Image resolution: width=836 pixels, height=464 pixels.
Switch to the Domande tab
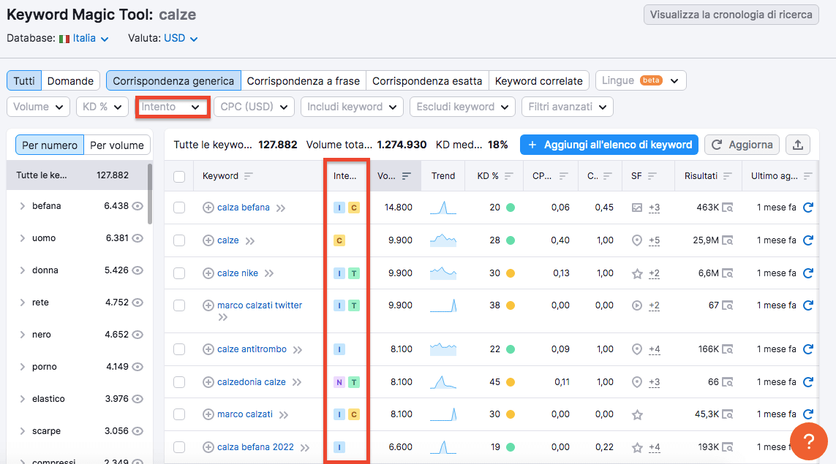coord(70,81)
